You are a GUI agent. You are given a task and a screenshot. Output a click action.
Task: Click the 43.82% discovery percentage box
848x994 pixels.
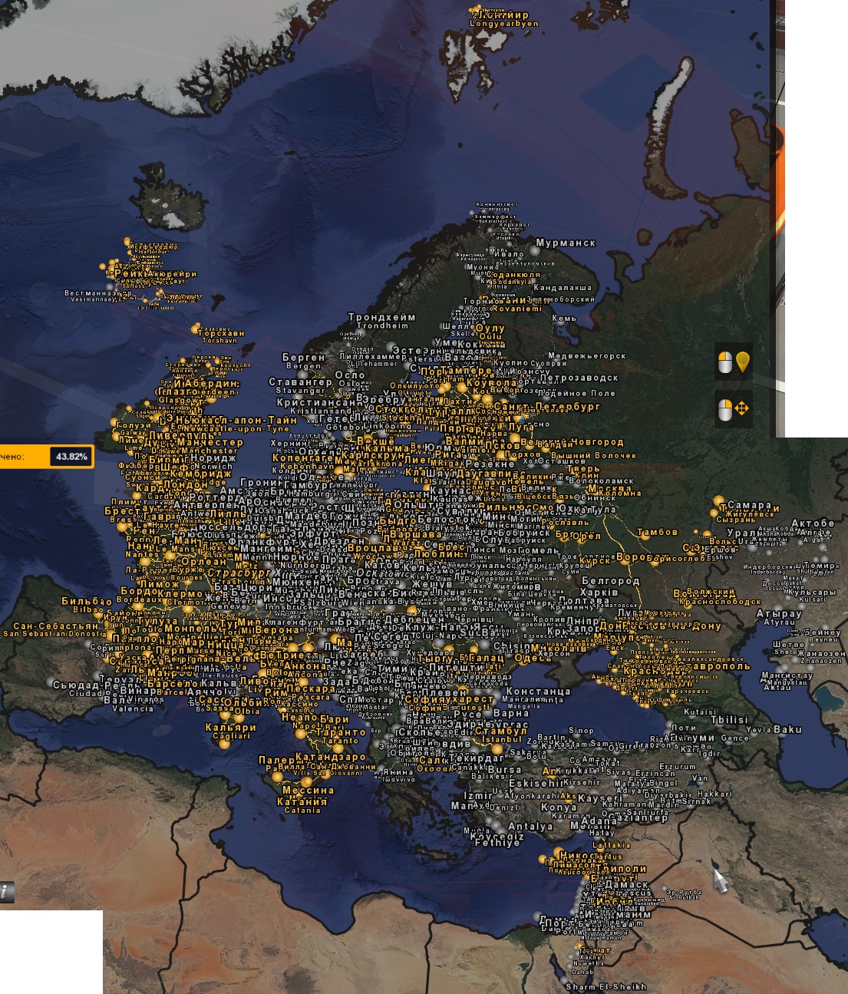[x=71, y=457]
